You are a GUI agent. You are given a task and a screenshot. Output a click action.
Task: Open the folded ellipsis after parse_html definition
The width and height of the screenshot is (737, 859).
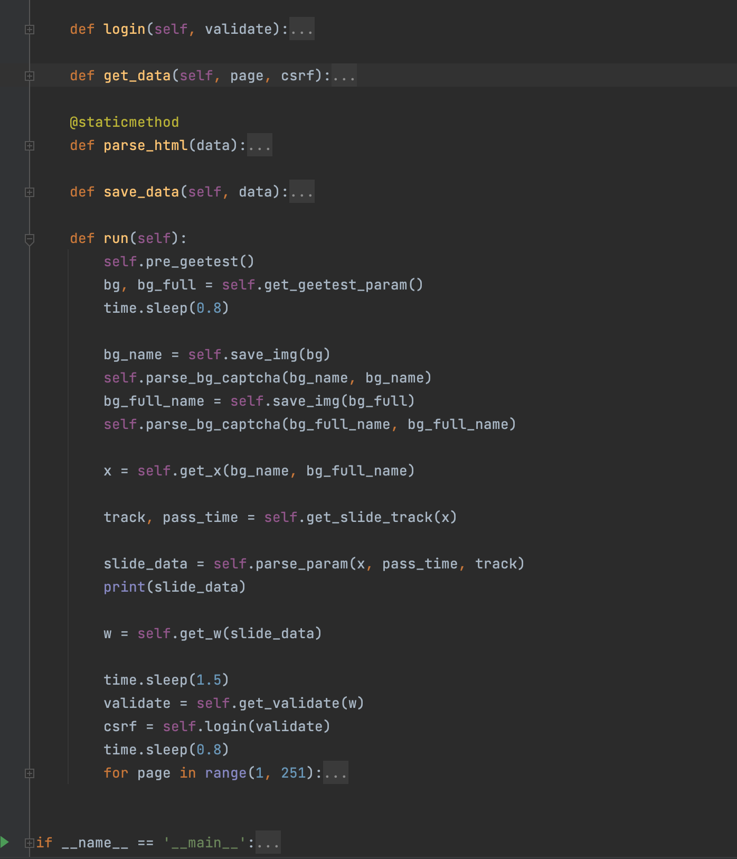click(260, 145)
